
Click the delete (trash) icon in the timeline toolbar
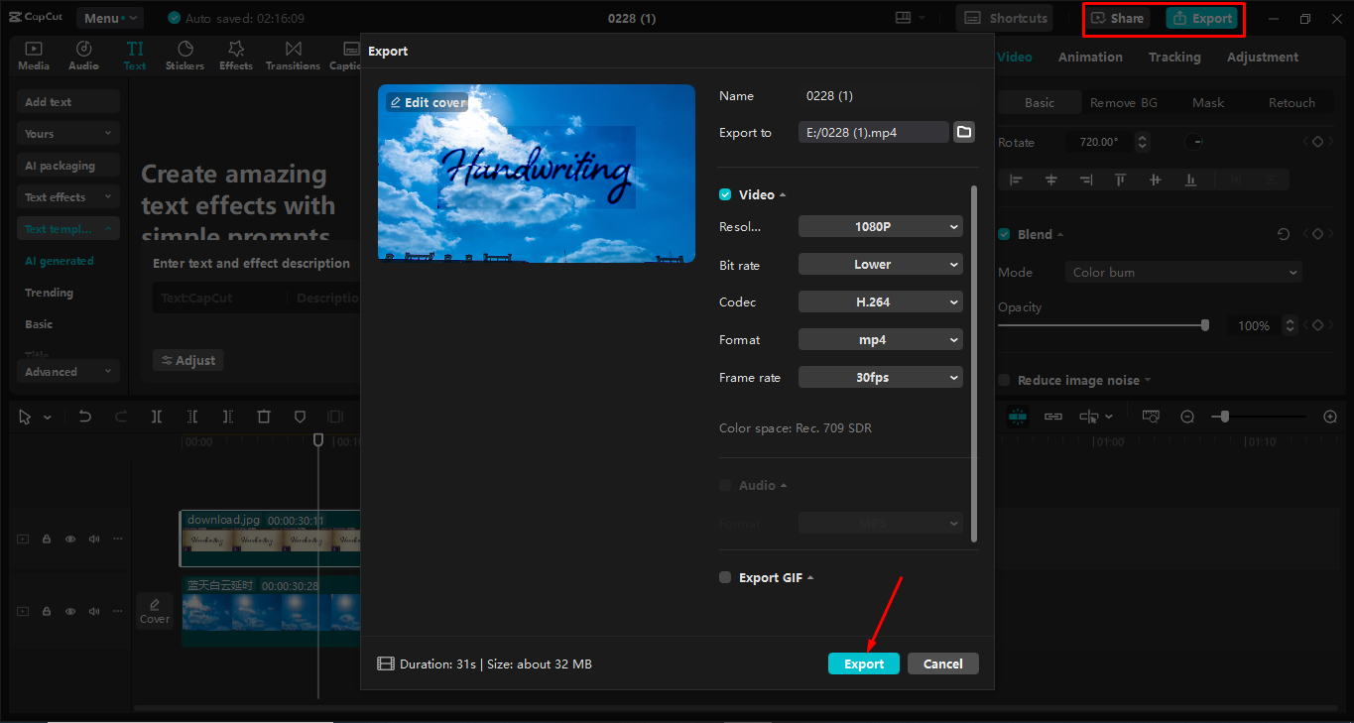point(263,417)
